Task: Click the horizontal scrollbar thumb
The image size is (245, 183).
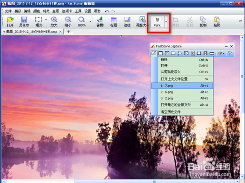Action: pyautogui.click(x=154, y=181)
